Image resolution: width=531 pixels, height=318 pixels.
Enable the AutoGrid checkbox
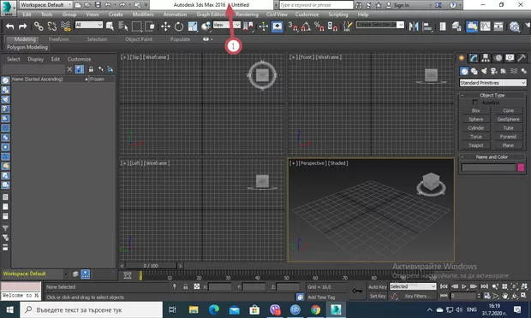[x=475, y=103]
